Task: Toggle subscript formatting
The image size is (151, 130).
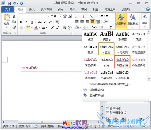Action: coord(45,22)
